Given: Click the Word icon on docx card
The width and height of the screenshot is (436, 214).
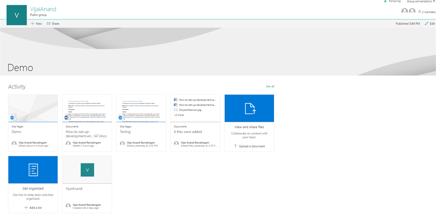Looking at the screenshot, I should pos(67,117).
